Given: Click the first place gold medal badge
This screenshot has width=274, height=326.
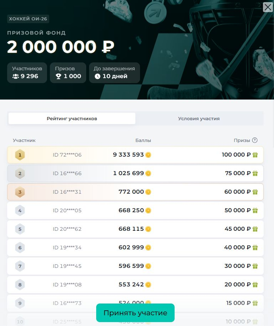Looking at the screenshot, I should [20, 155].
